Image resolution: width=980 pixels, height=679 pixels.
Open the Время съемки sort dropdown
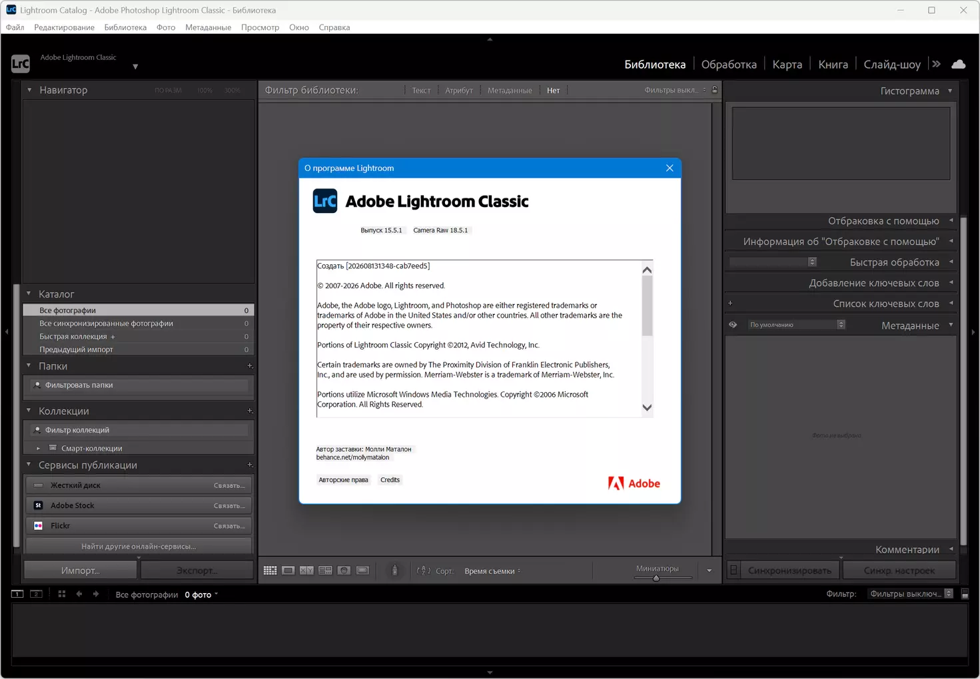[x=492, y=571]
